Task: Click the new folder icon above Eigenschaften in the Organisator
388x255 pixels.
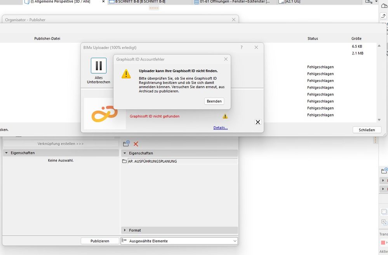Action: 126,144
